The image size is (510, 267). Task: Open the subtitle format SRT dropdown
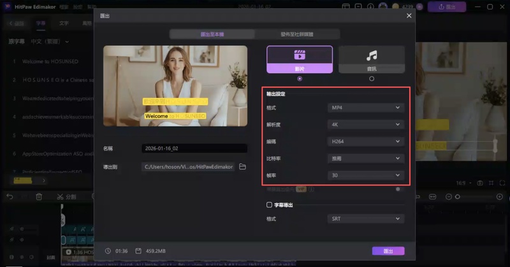click(x=365, y=219)
